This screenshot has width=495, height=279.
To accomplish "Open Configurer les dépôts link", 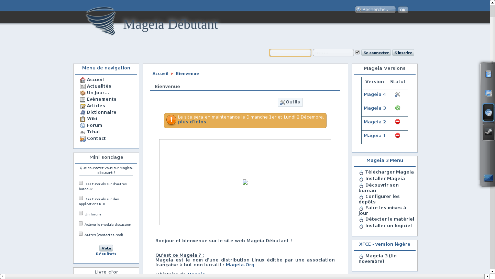I will click(379, 199).
